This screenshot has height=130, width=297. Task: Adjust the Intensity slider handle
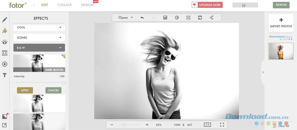pyautogui.click(x=64, y=83)
